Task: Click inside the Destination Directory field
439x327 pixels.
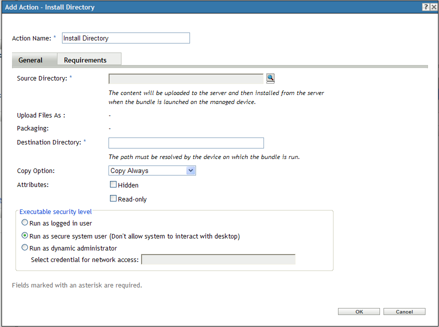Action: tap(186, 142)
